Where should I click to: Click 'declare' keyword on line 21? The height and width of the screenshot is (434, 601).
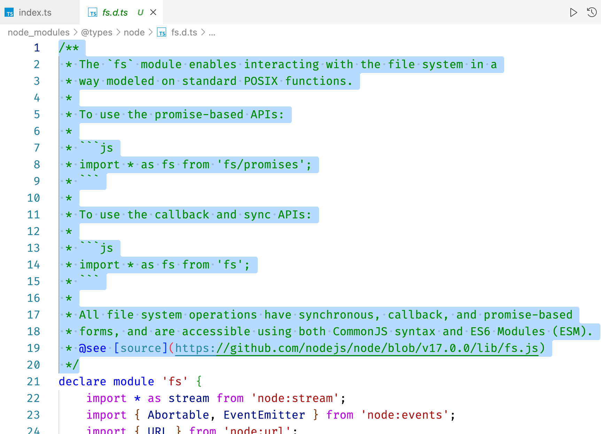(x=83, y=381)
